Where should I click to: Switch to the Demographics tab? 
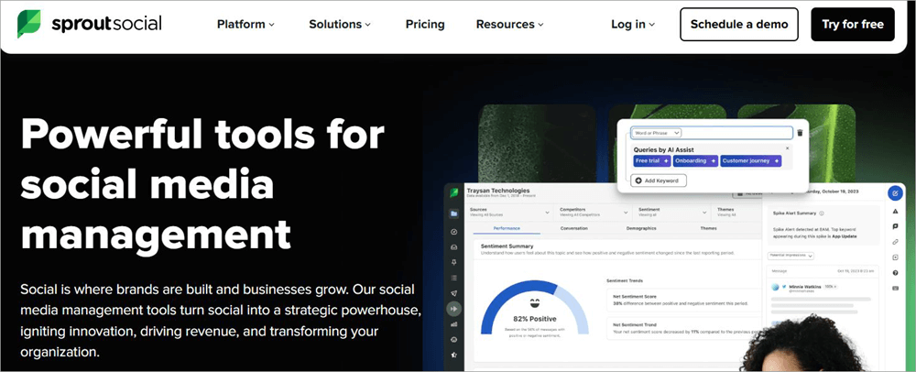641,228
